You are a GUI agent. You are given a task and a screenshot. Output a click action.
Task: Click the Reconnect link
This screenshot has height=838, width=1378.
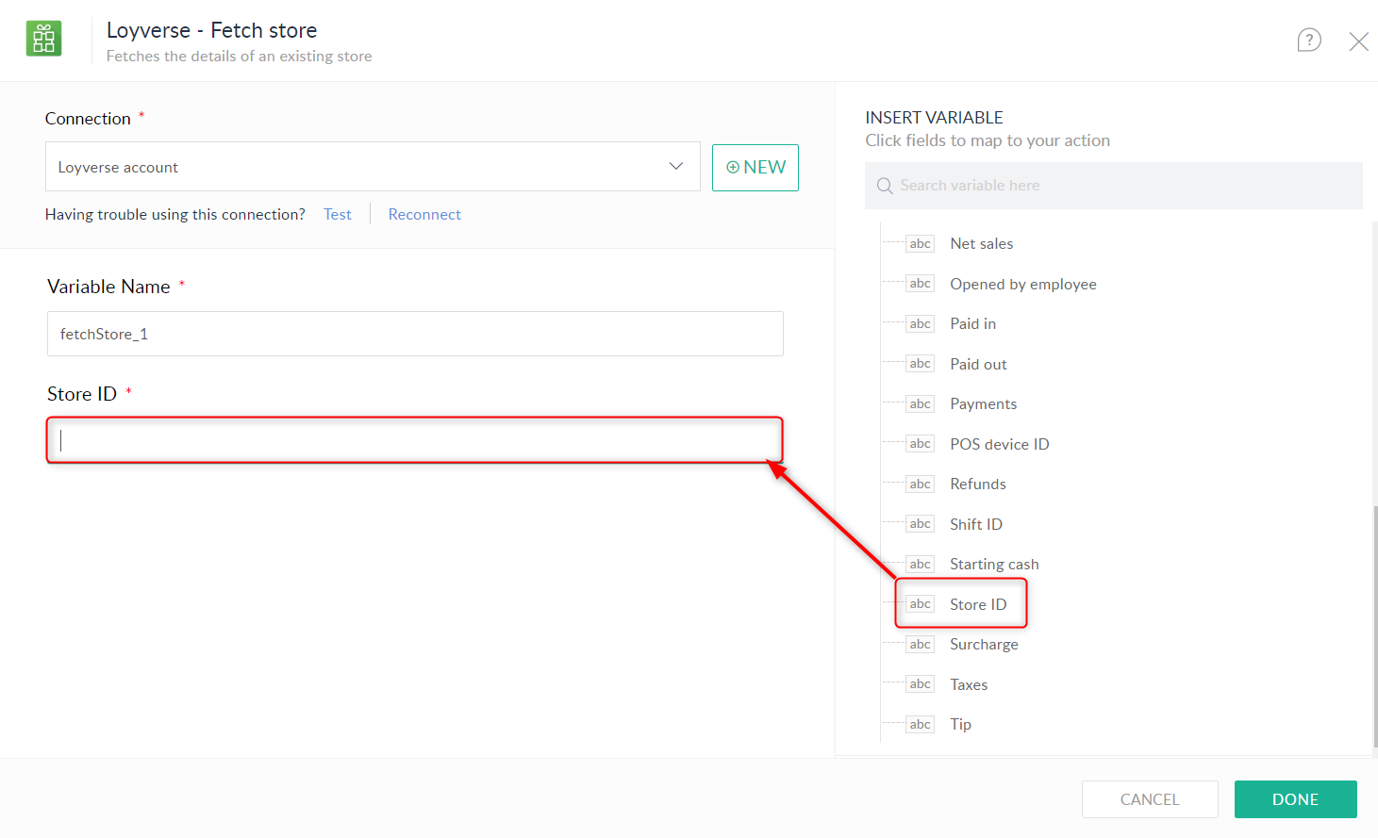(424, 215)
